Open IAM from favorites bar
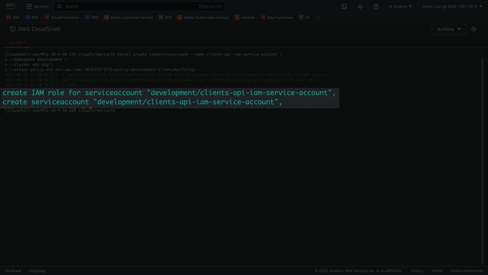 (13, 17)
